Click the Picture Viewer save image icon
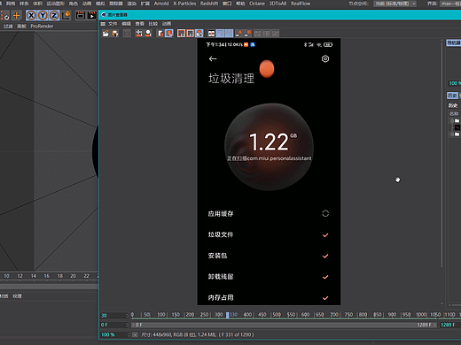Image resolution: width=461 pixels, height=345 pixels. pyautogui.click(x=115, y=34)
